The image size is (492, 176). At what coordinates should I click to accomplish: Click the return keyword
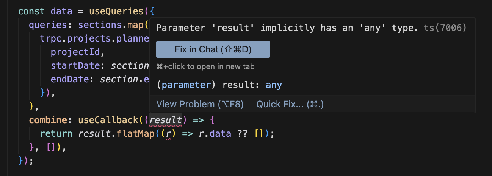(56, 134)
